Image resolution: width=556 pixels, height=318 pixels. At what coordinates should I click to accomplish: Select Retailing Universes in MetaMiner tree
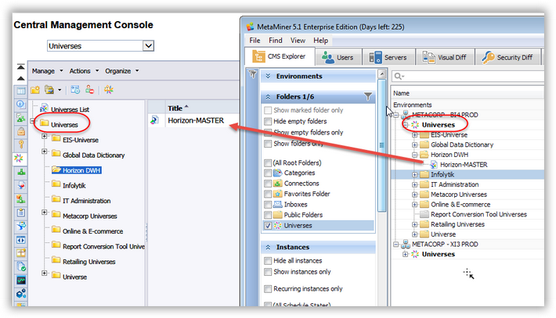457,224
